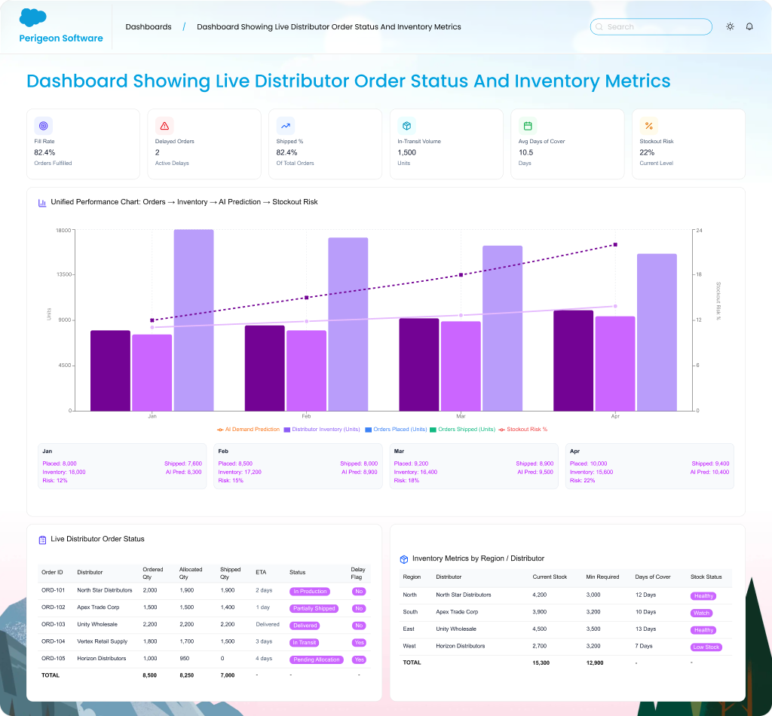This screenshot has width=772, height=716.
Task: Hide the Distributor Inventory (Units) legend series
Action: (322, 430)
